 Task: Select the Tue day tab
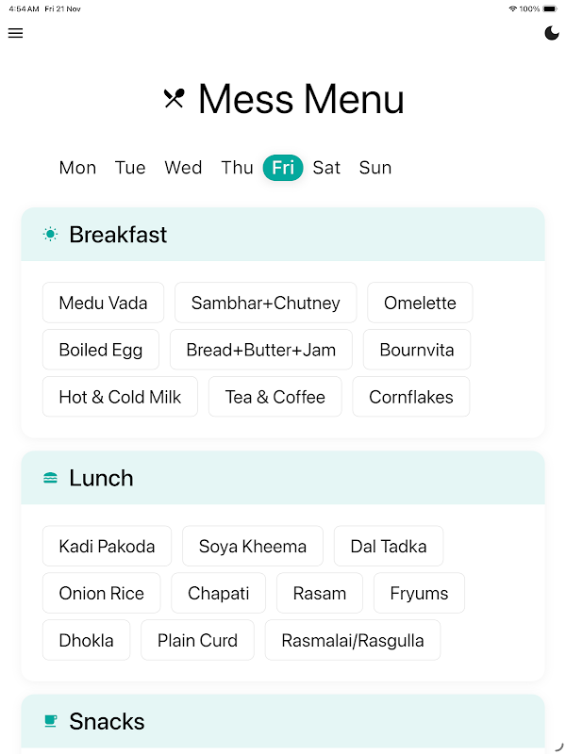[130, 168]
